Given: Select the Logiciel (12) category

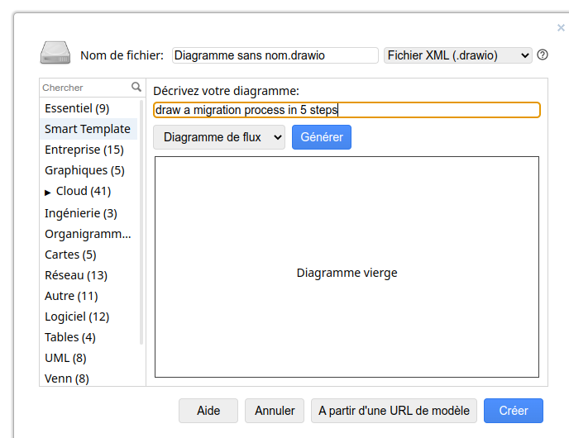Looking at the screenshot, I should [x=88, y=317].
